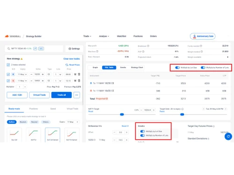Viewport: 234px width, 175px height.
Task: Open the lots dropdown of the 18450 row
Action: point(58,81)
